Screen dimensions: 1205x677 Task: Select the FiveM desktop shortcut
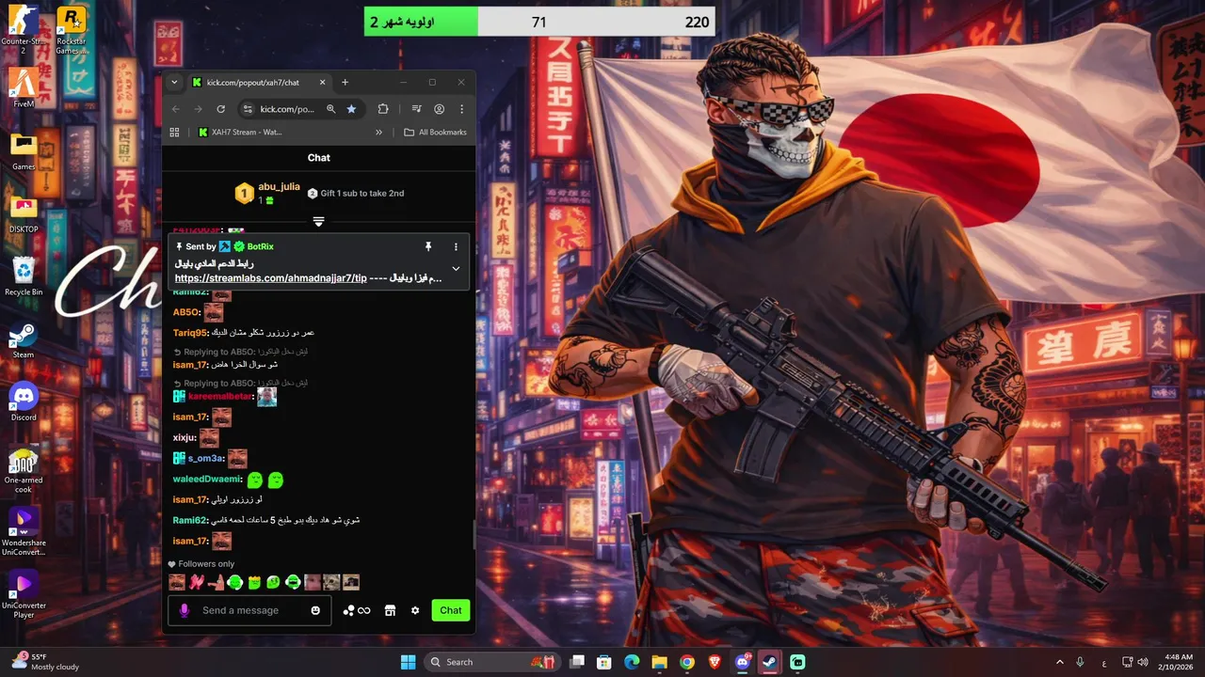click(24, 87)
